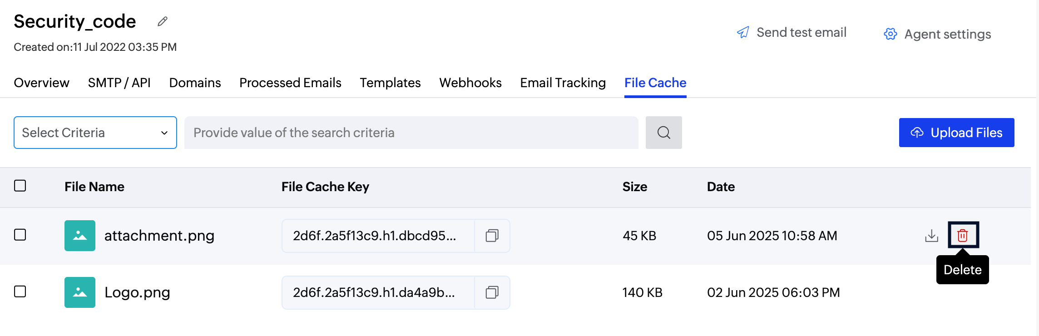Open the edit icon next to Security_code
1039x336 pixels.
click(163, 21)
